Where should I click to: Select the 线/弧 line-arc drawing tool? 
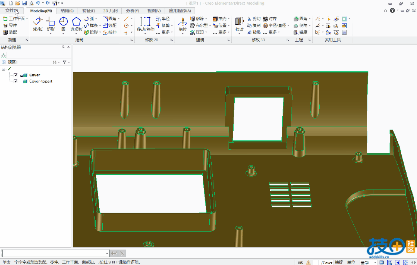tap(38, 24)
